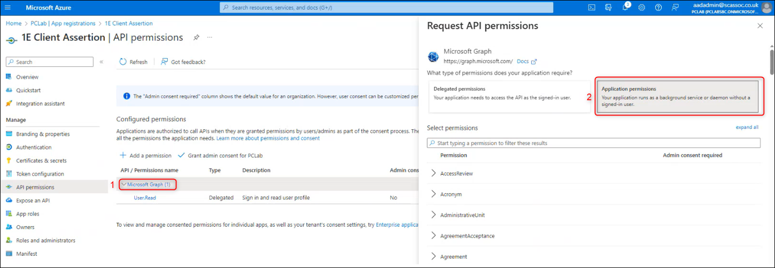Click the permission filter search box

[x=593, y=143]
